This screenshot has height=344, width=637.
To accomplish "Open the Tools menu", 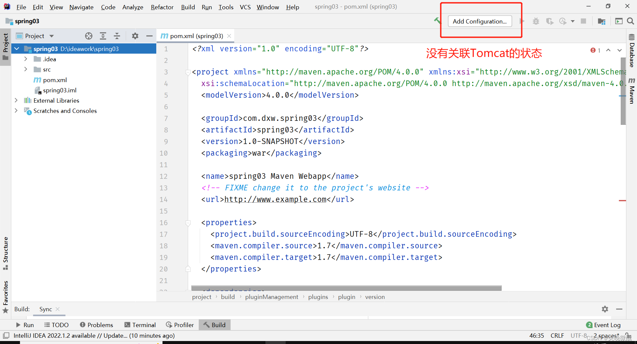I will point(226,7).
